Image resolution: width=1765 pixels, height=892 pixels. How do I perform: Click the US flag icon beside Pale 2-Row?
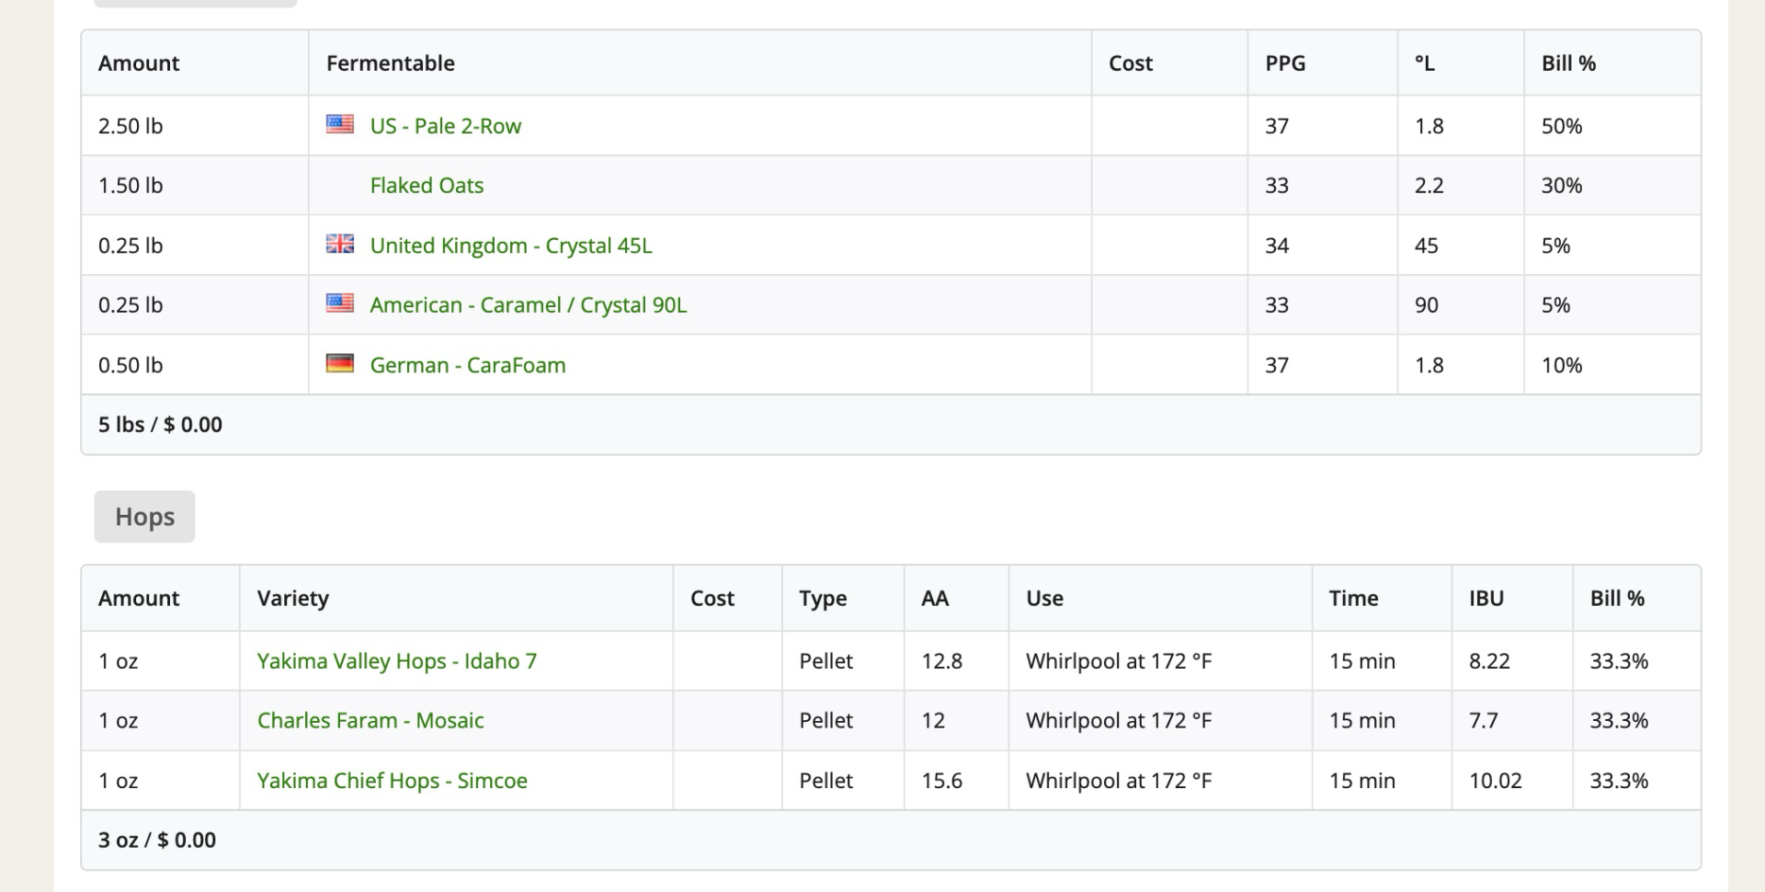tap(339, 124)
